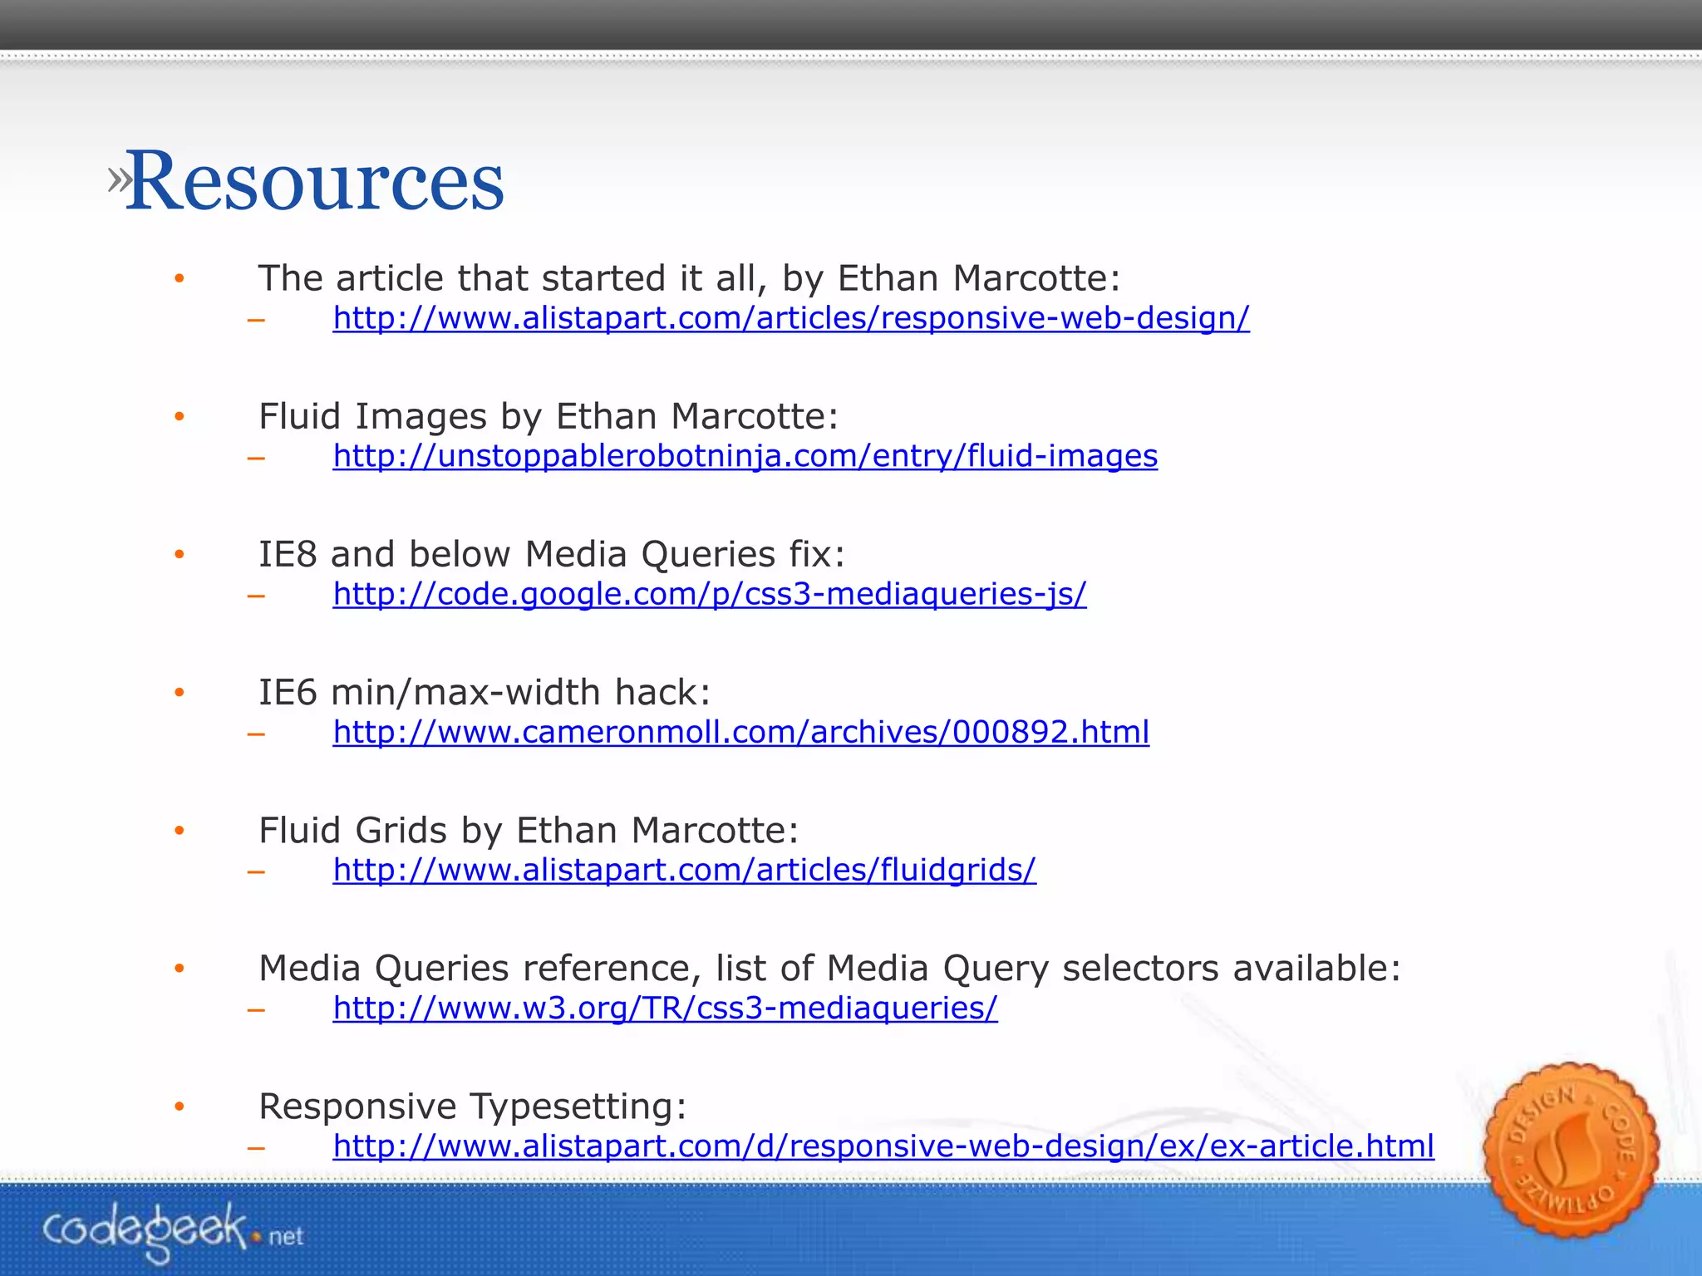Select the text 'IE8 and below Media Queries fix:'
The width and height of the screenshot is (1702, 1276).
point(552,554)
